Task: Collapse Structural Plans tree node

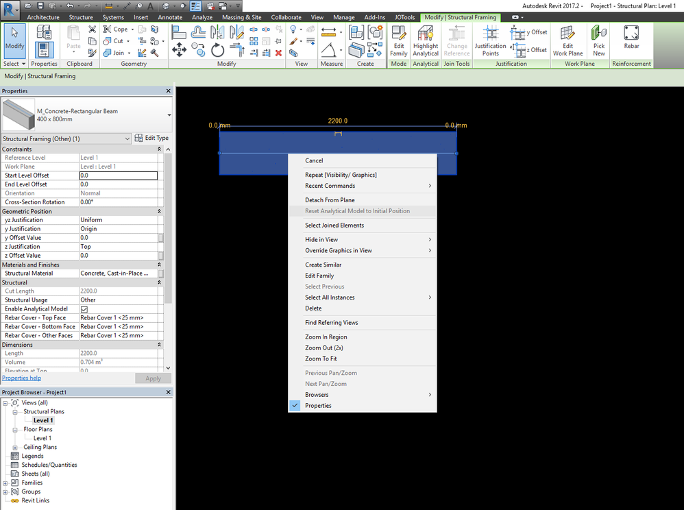Action: (x=15, y=412)
